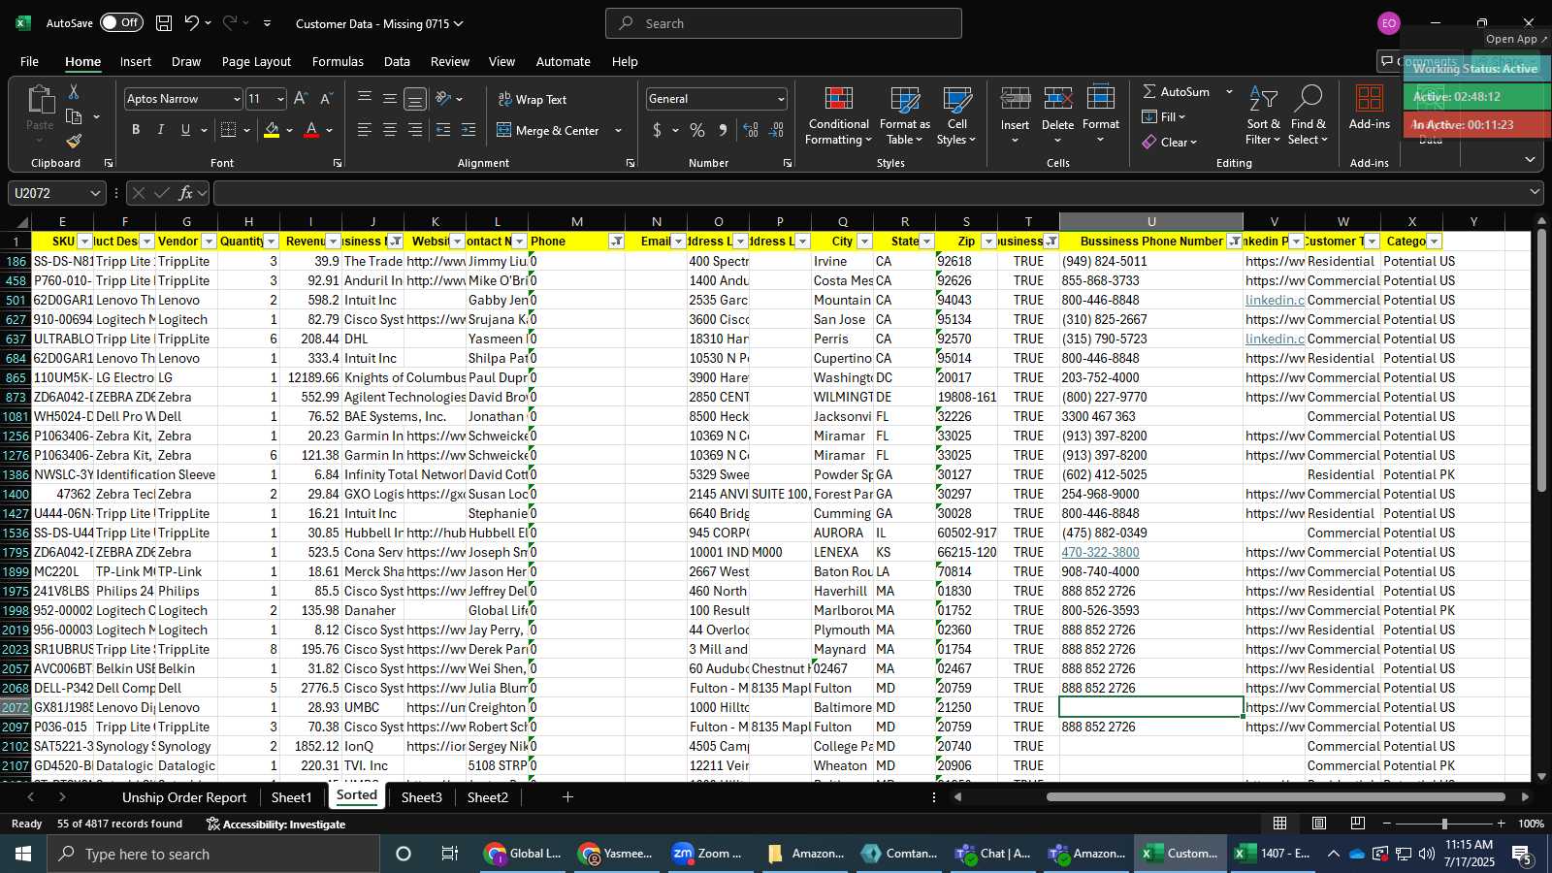The width and height of the screenshot is (1552, 873).
Task: Open Conditional Formatting menu
Action: [x=838, y=116]
